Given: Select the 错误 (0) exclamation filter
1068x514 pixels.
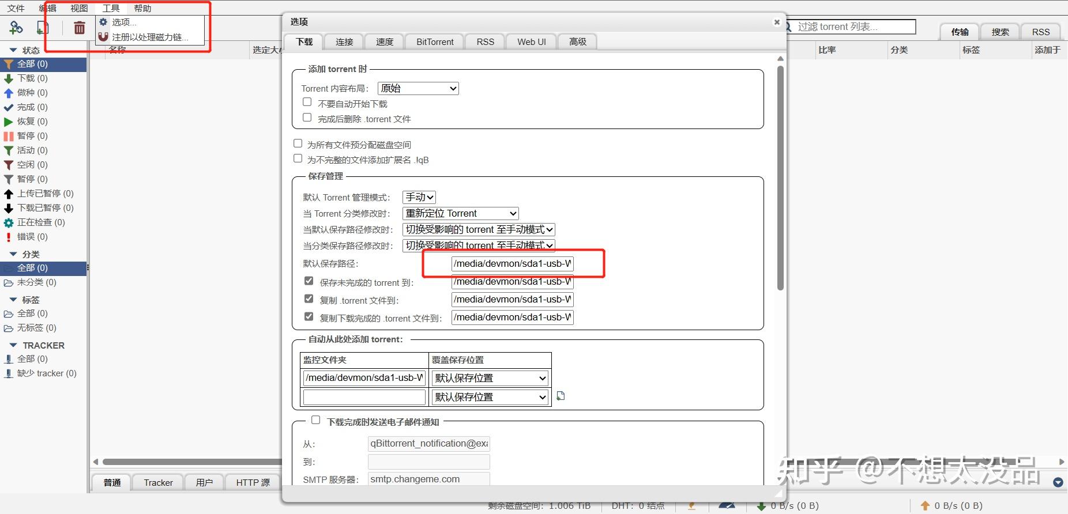Looking at the screenshot, I should [43, 237].
